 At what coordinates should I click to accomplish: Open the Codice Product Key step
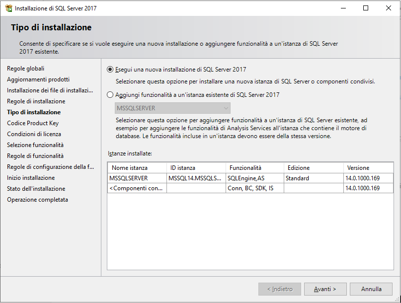point(33,123)
